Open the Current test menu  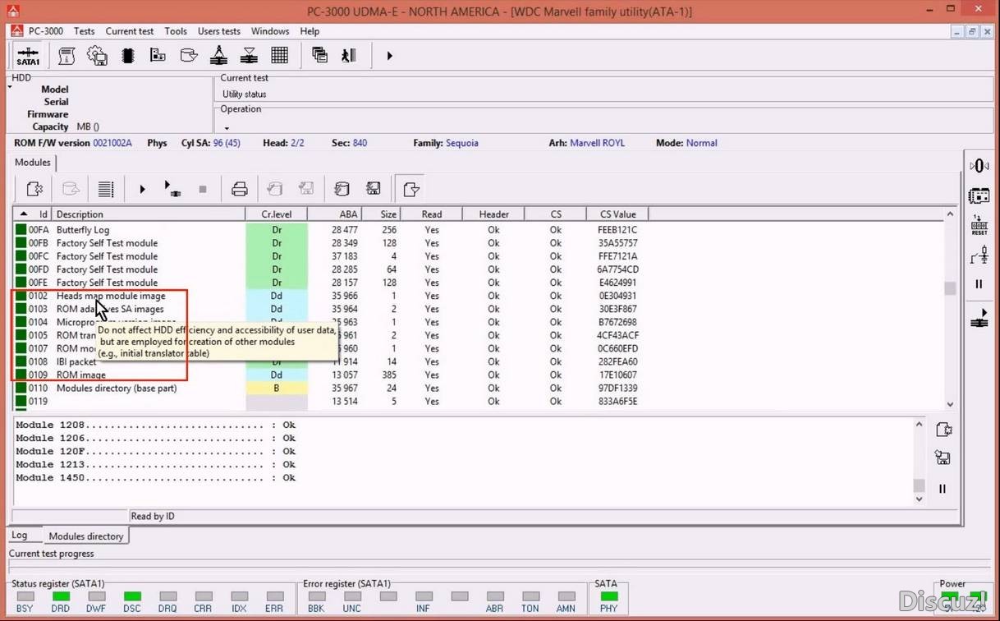(130, 31)
